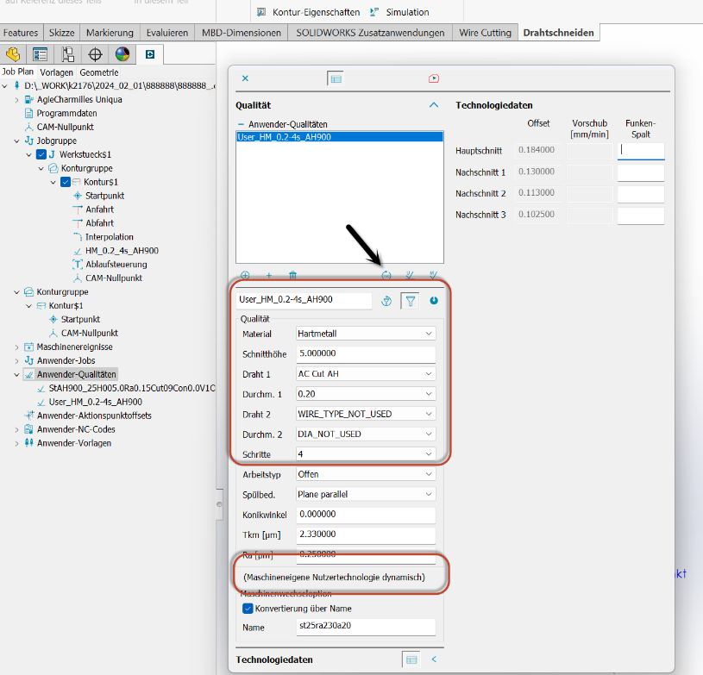Click the red play icon in dialog header
The image size is (703, 675).
pos(434,78)
